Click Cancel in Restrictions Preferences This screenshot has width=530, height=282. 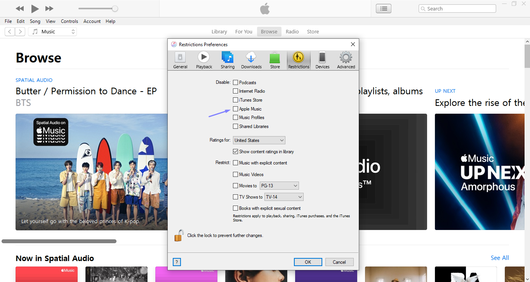(339, 262)
